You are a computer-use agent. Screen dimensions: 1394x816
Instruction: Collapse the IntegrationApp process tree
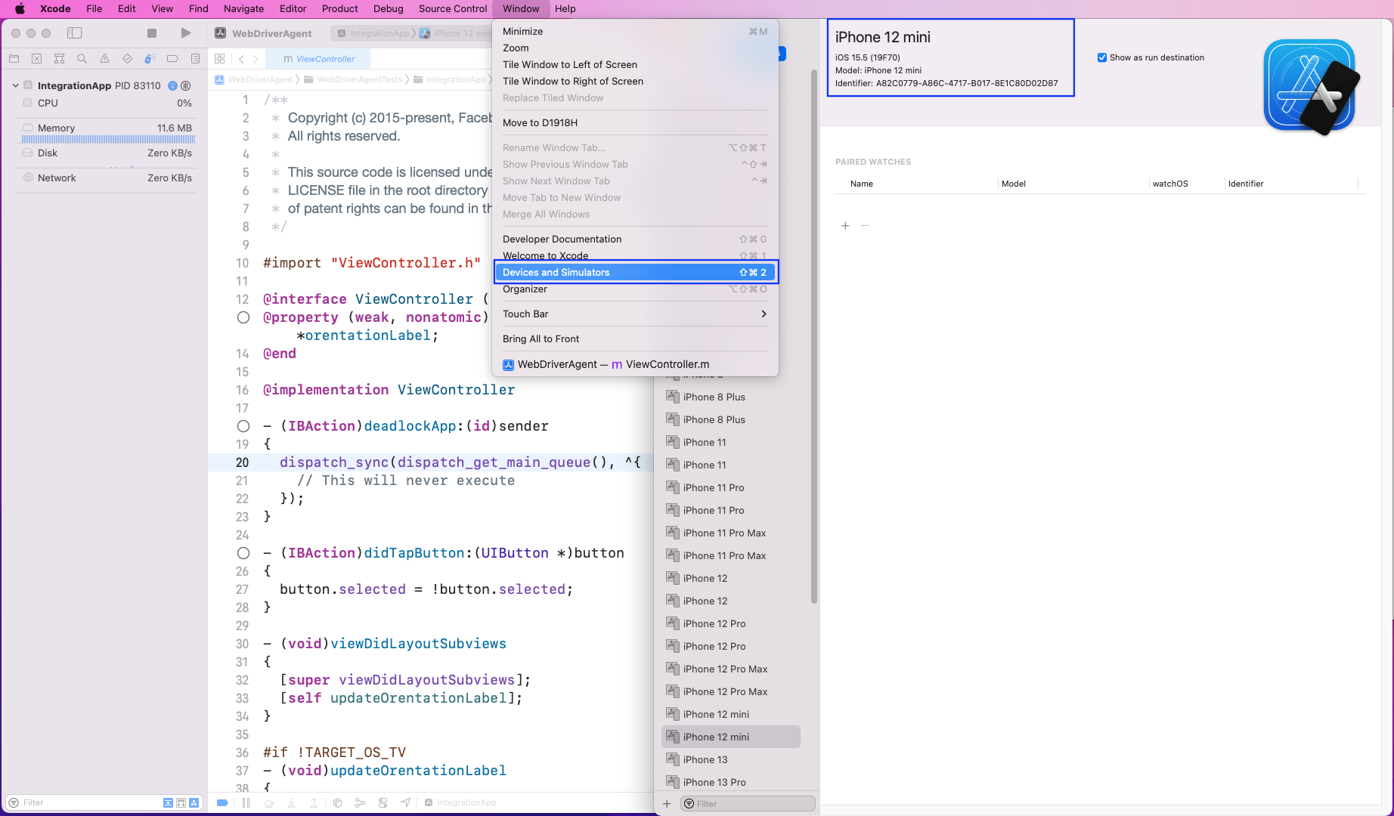coord(15,85)
